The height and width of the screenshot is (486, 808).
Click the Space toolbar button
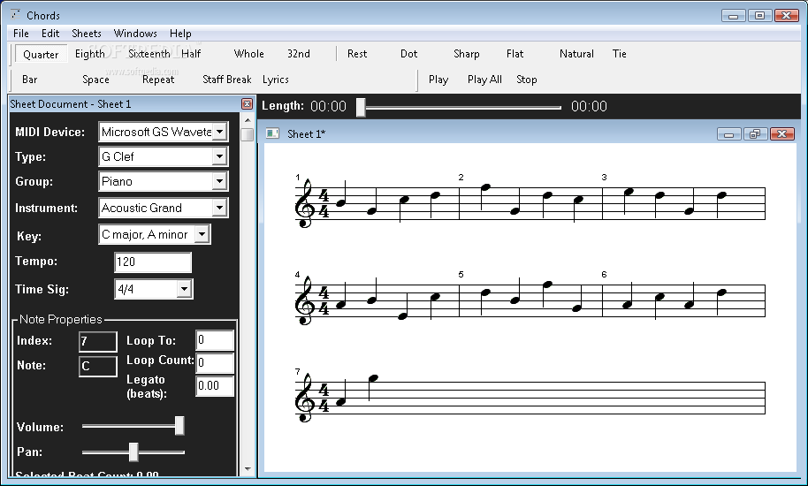95,80
